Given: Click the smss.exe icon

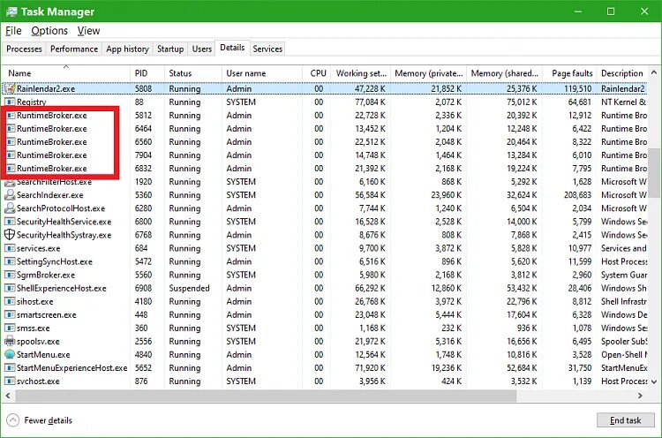Looking at the screenshot, I should click(10, 328).
